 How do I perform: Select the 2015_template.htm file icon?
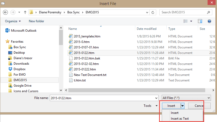point(71,36)
